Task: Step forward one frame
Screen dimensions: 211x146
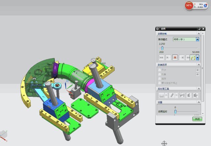Action: point(182,57)
